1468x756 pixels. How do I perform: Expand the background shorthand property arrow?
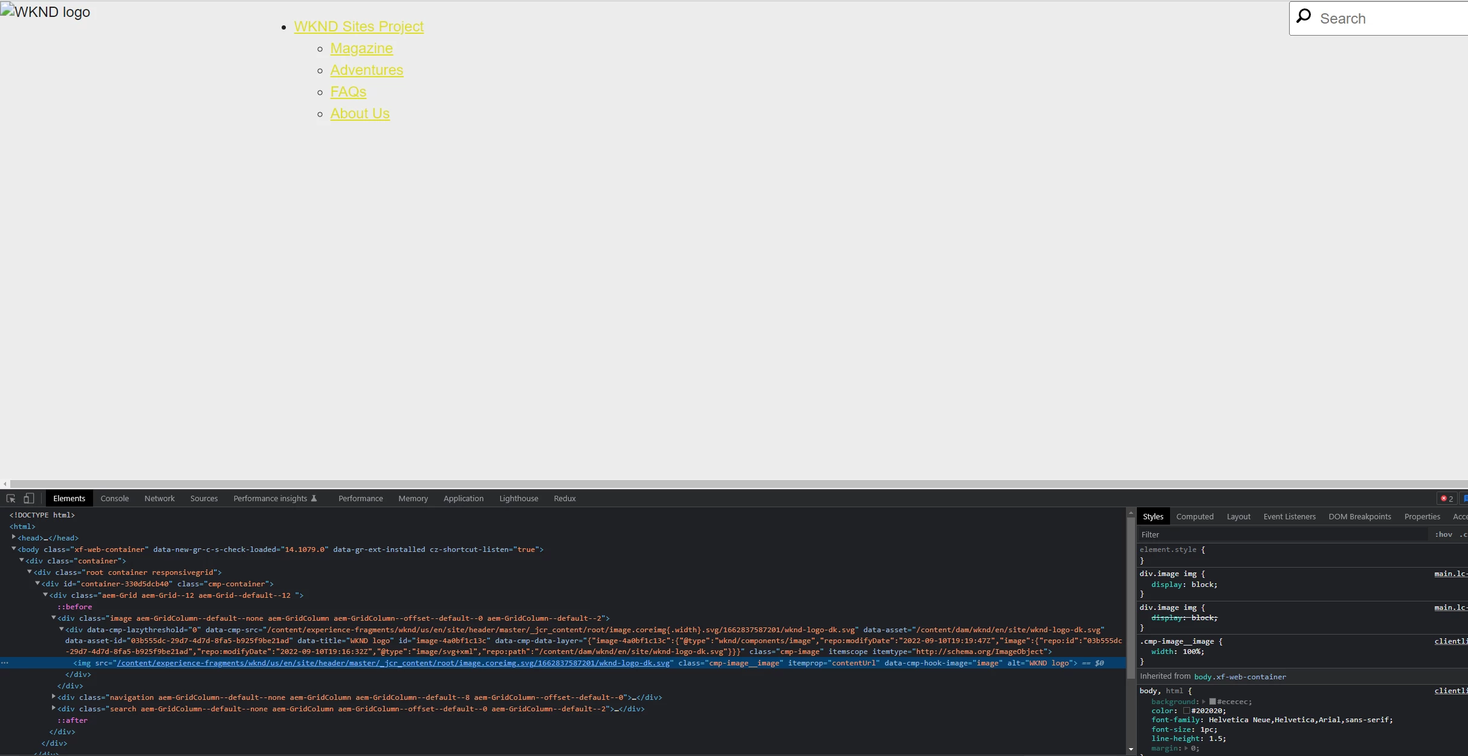point(1204,702)
